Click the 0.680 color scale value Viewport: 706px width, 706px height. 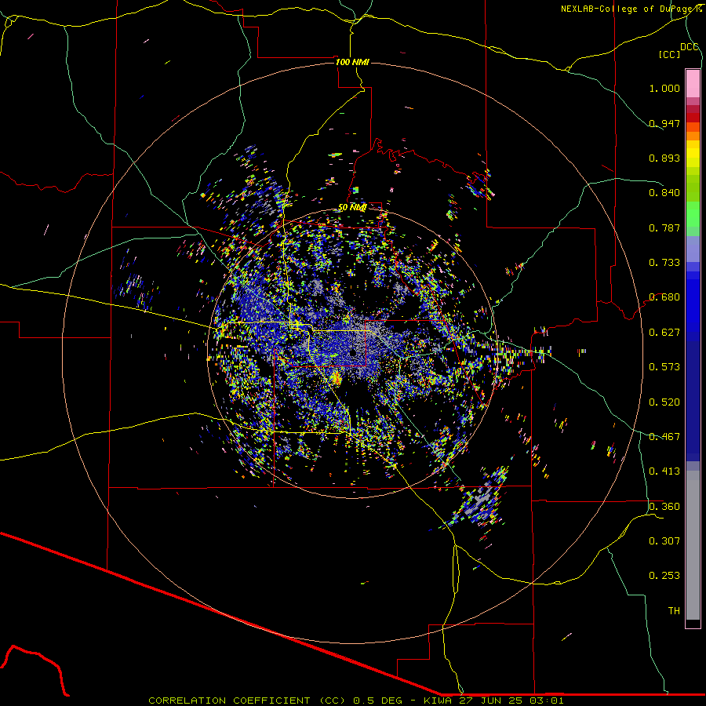[664, 297]
